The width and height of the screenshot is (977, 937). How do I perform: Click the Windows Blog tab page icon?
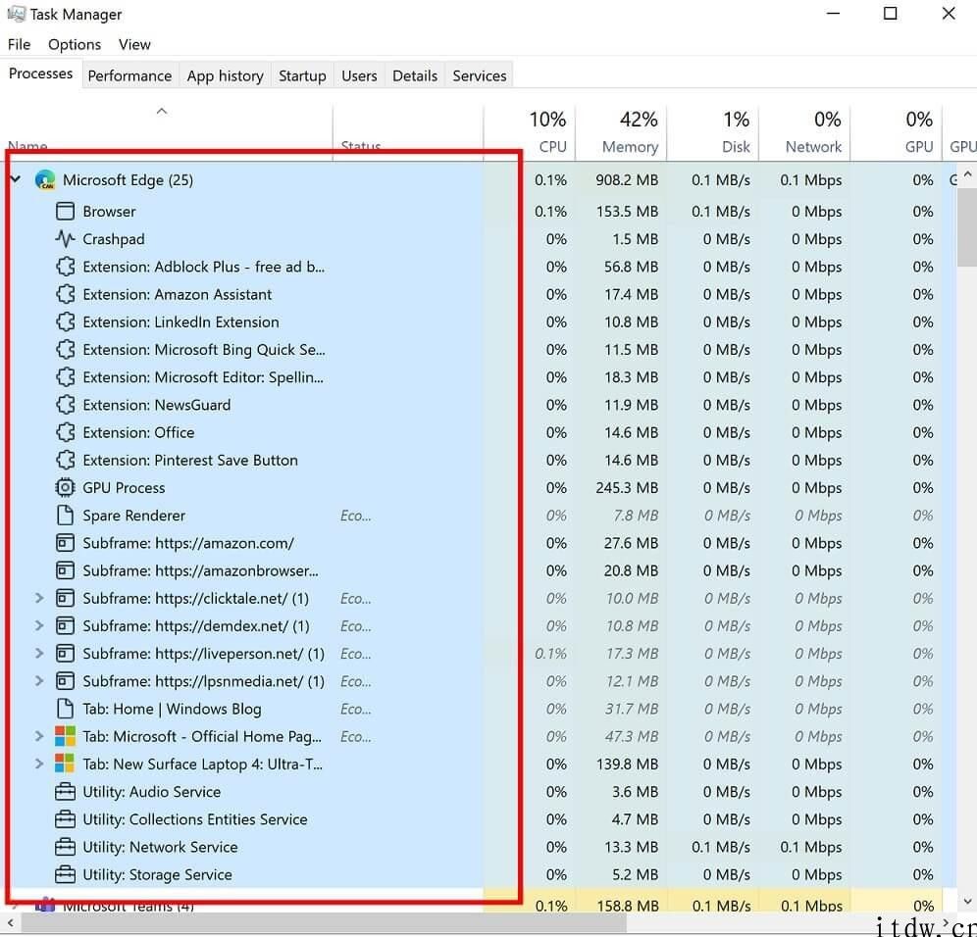tap(65, 709)
